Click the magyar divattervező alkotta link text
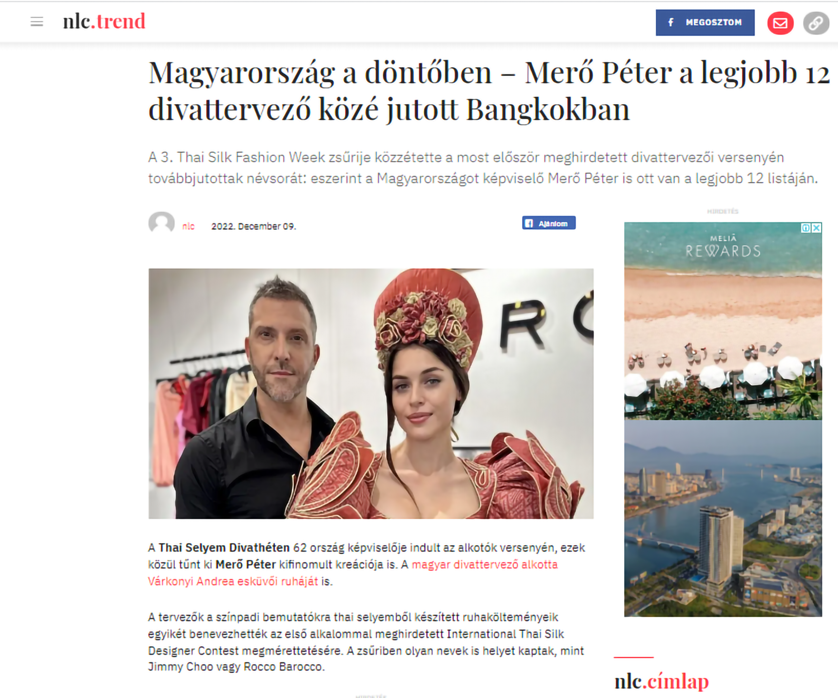Viewport: 838px width, 698px height. pyautogui.click(x=485, y=564)
